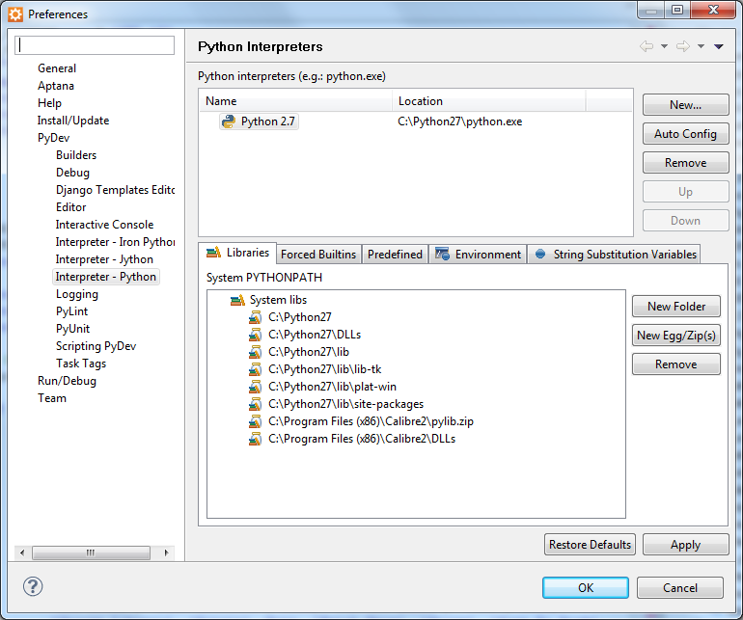
Task: Select Builders under PyDev
Action: click(76, 155)
